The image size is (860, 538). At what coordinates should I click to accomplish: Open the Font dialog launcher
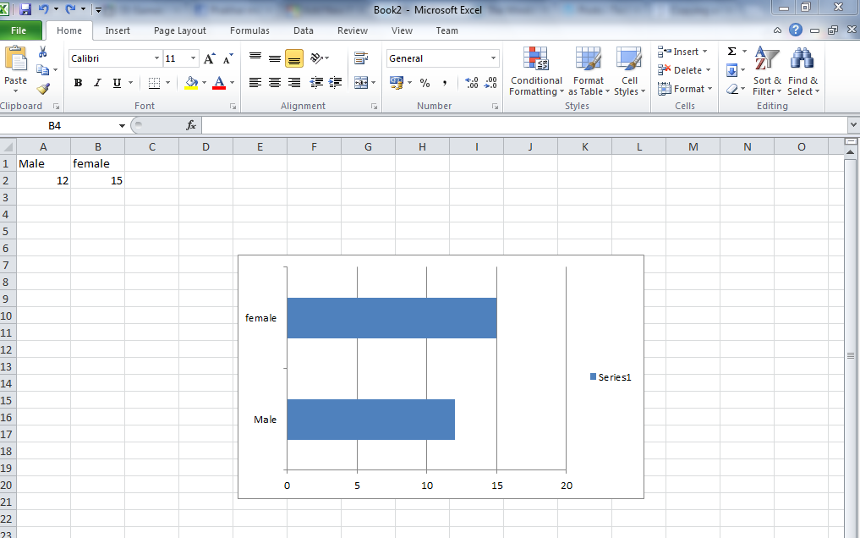[x=233, y=107]
